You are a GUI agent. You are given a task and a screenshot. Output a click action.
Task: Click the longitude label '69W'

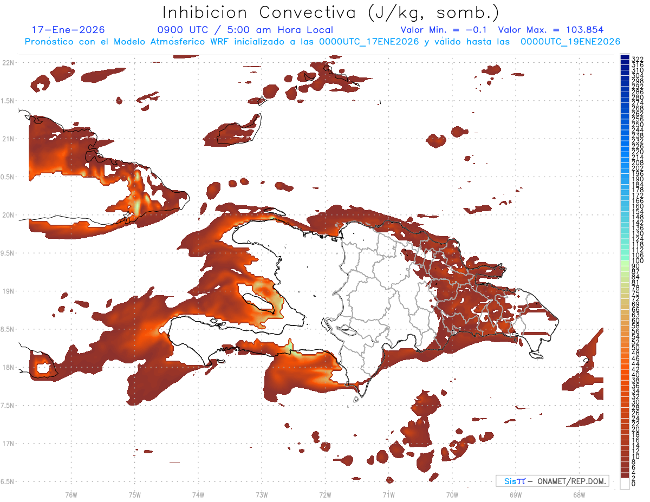tap(515, 494)
